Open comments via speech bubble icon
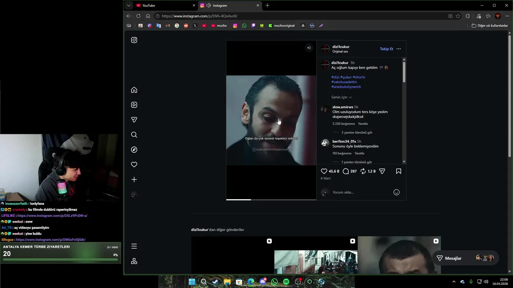513x288 pixels. (346, 171)
